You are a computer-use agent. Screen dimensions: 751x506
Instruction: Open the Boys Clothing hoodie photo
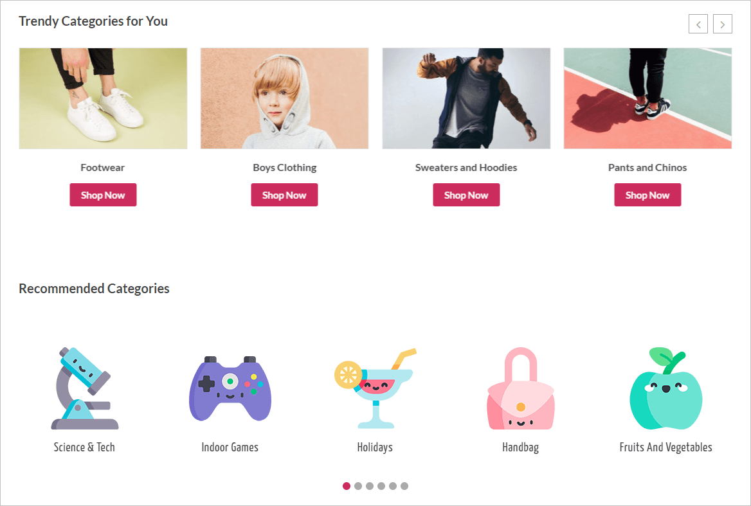pyautogui.click(x=284, y=98)
